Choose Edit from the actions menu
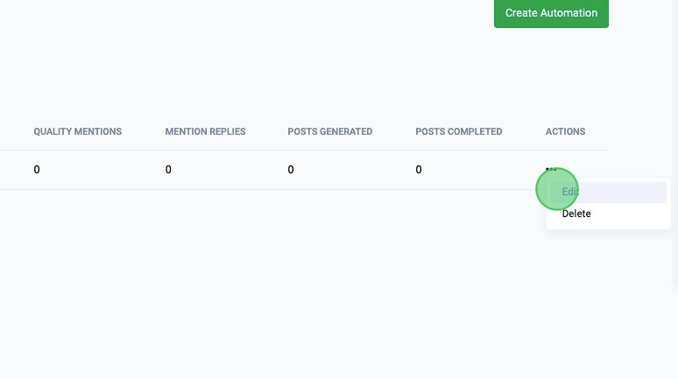 coord(571,192)
